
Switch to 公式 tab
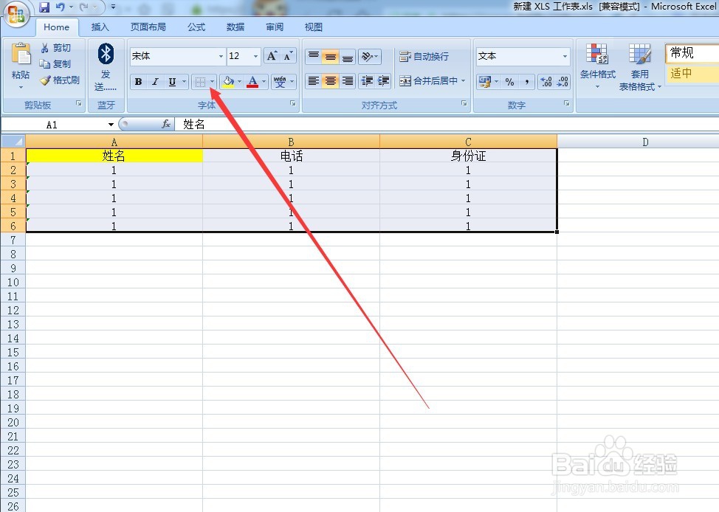point(196,27)
